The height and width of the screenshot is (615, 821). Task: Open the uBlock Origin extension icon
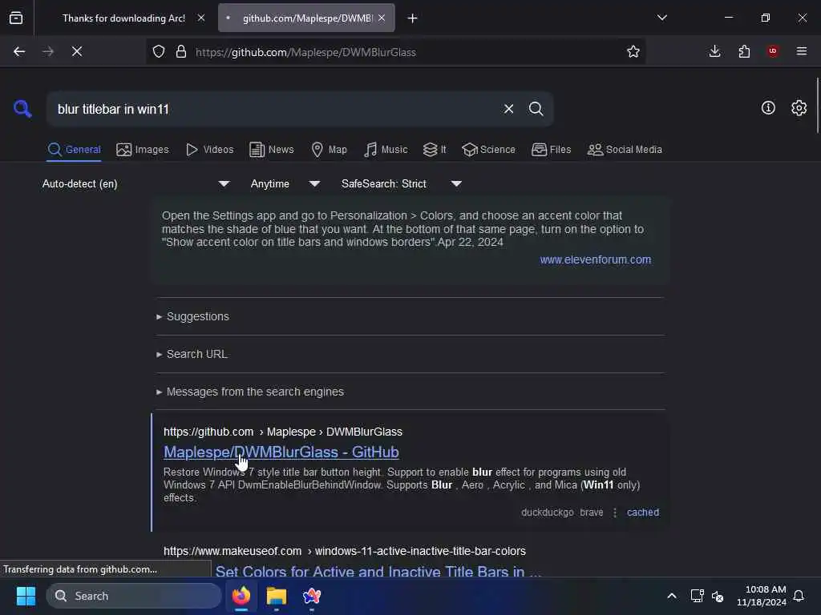pos(773,50)
